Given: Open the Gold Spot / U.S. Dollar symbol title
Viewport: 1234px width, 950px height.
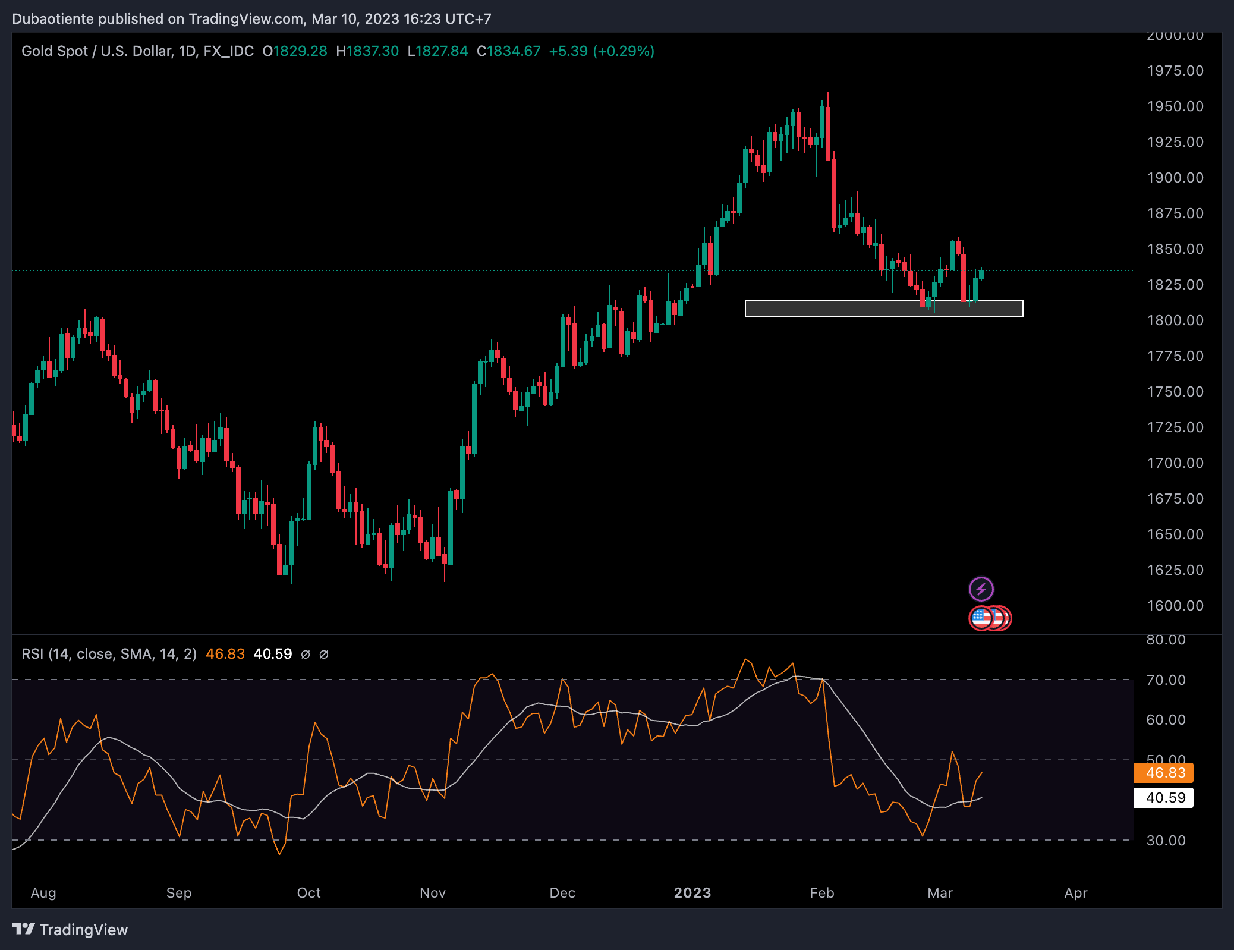Looking at the screenshot, I should pyautogui.click(x=137, y=51).
